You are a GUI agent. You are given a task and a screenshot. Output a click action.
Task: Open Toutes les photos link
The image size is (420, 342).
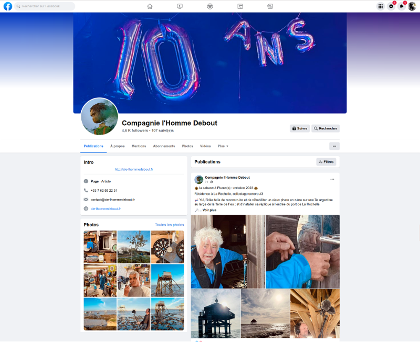(x=169, y=225)
